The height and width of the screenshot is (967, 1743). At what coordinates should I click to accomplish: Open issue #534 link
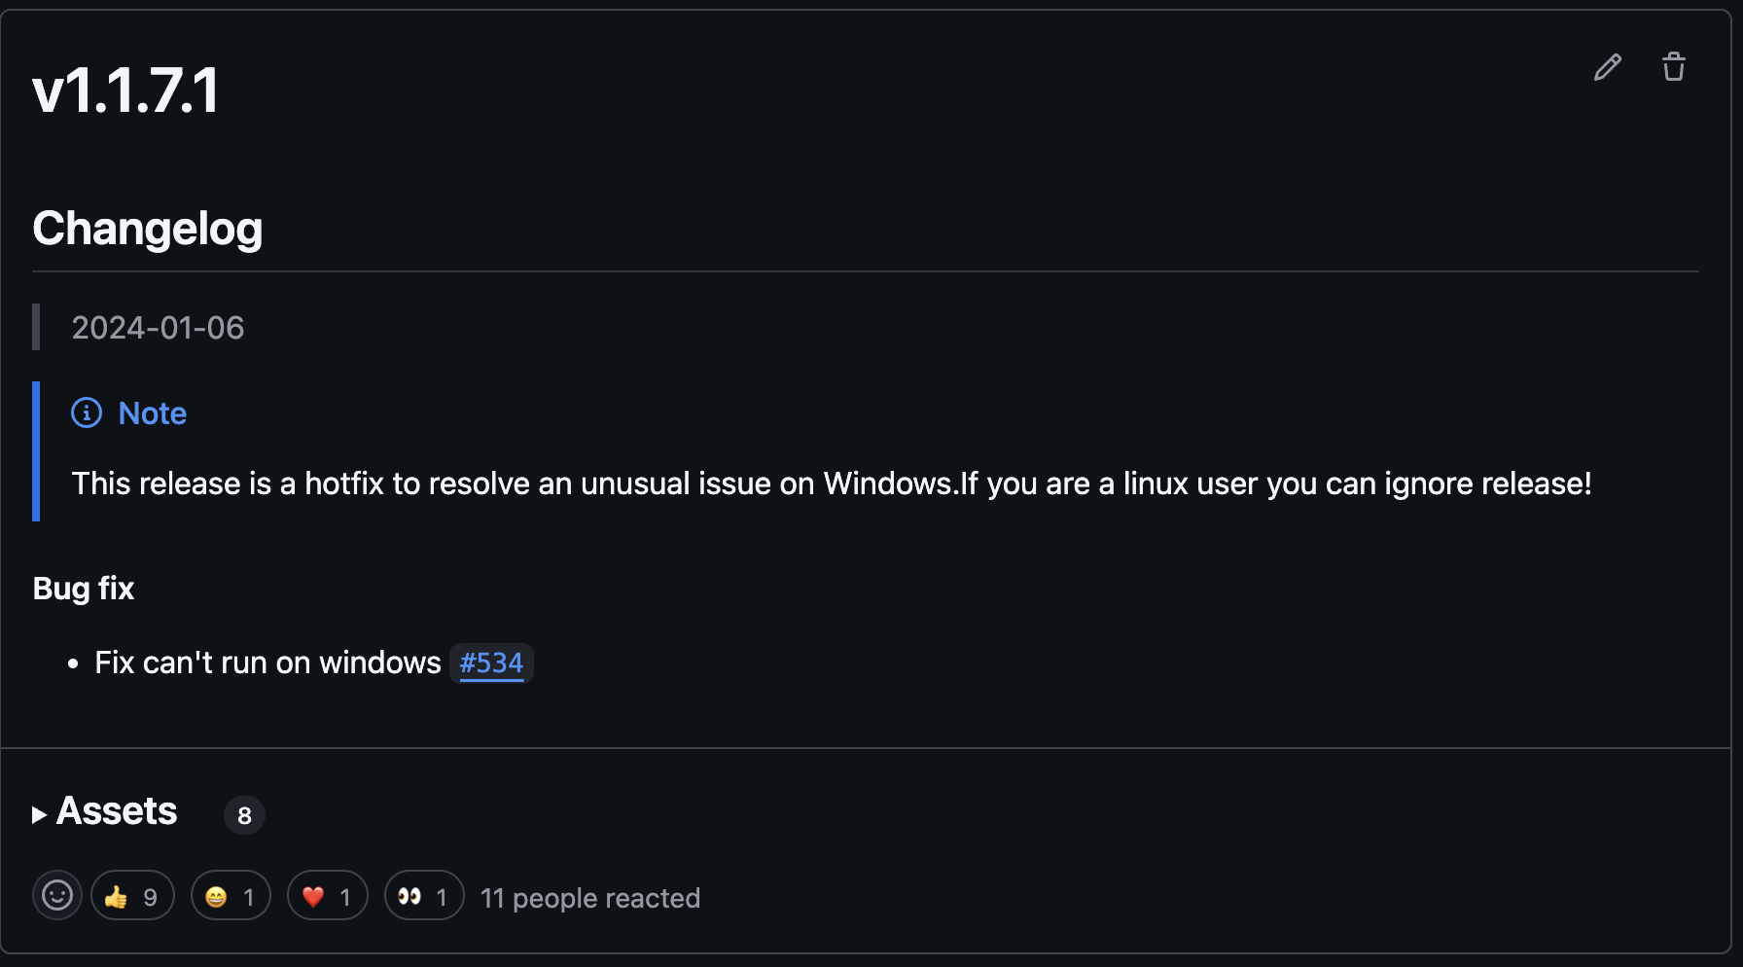[x=491, y=663]
